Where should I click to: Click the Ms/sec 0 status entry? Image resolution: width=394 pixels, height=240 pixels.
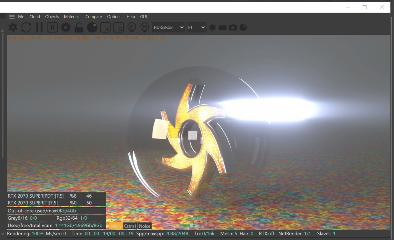coord(56,233)
